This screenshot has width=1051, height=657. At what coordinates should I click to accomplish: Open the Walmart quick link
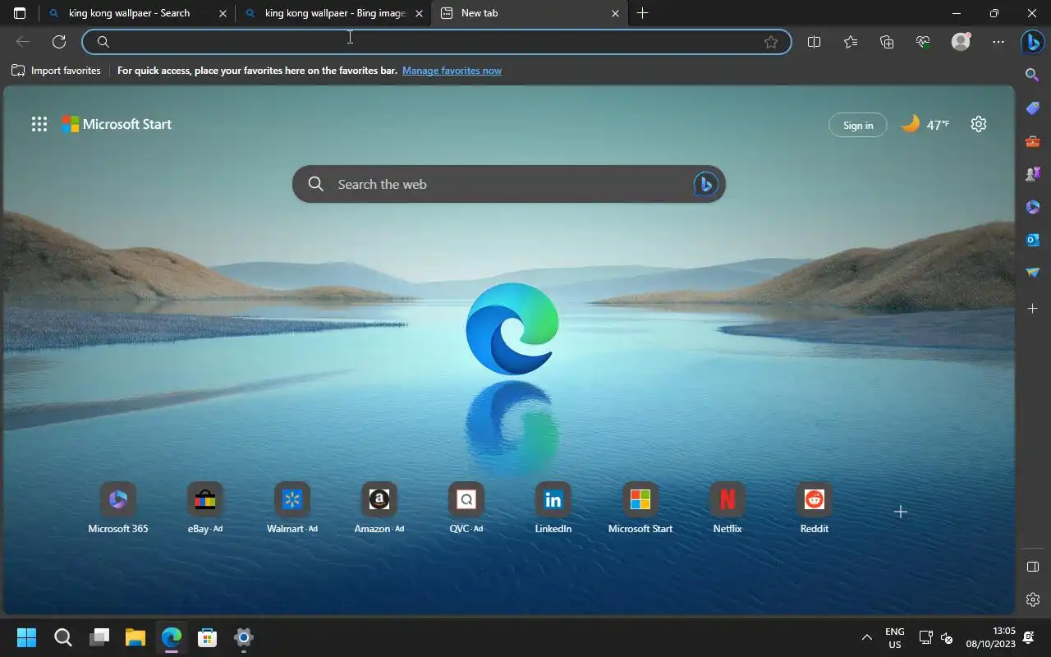(x=292, y=509)
